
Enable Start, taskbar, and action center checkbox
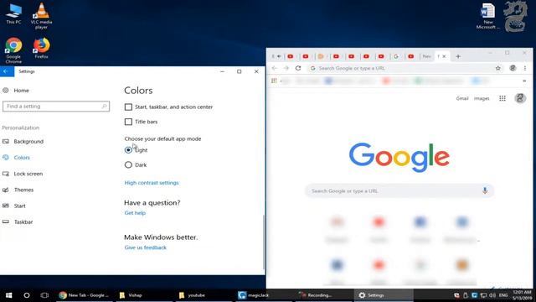coord(128,107)
